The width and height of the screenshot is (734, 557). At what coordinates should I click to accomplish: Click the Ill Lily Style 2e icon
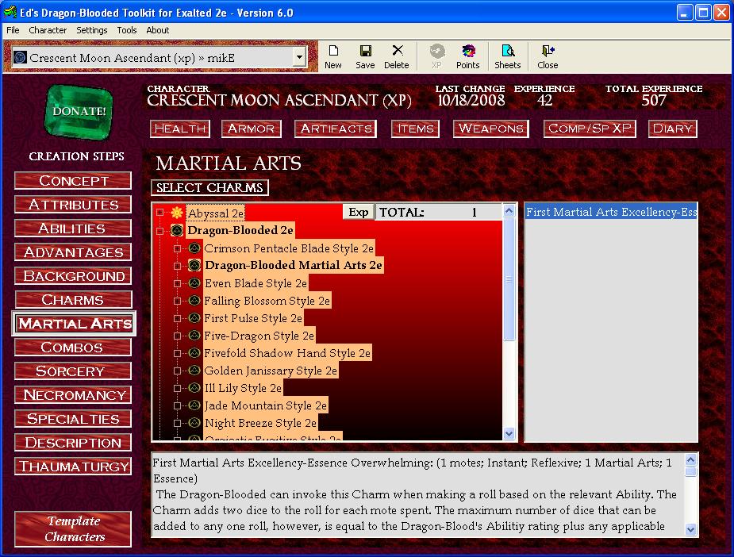click(194, 388)
